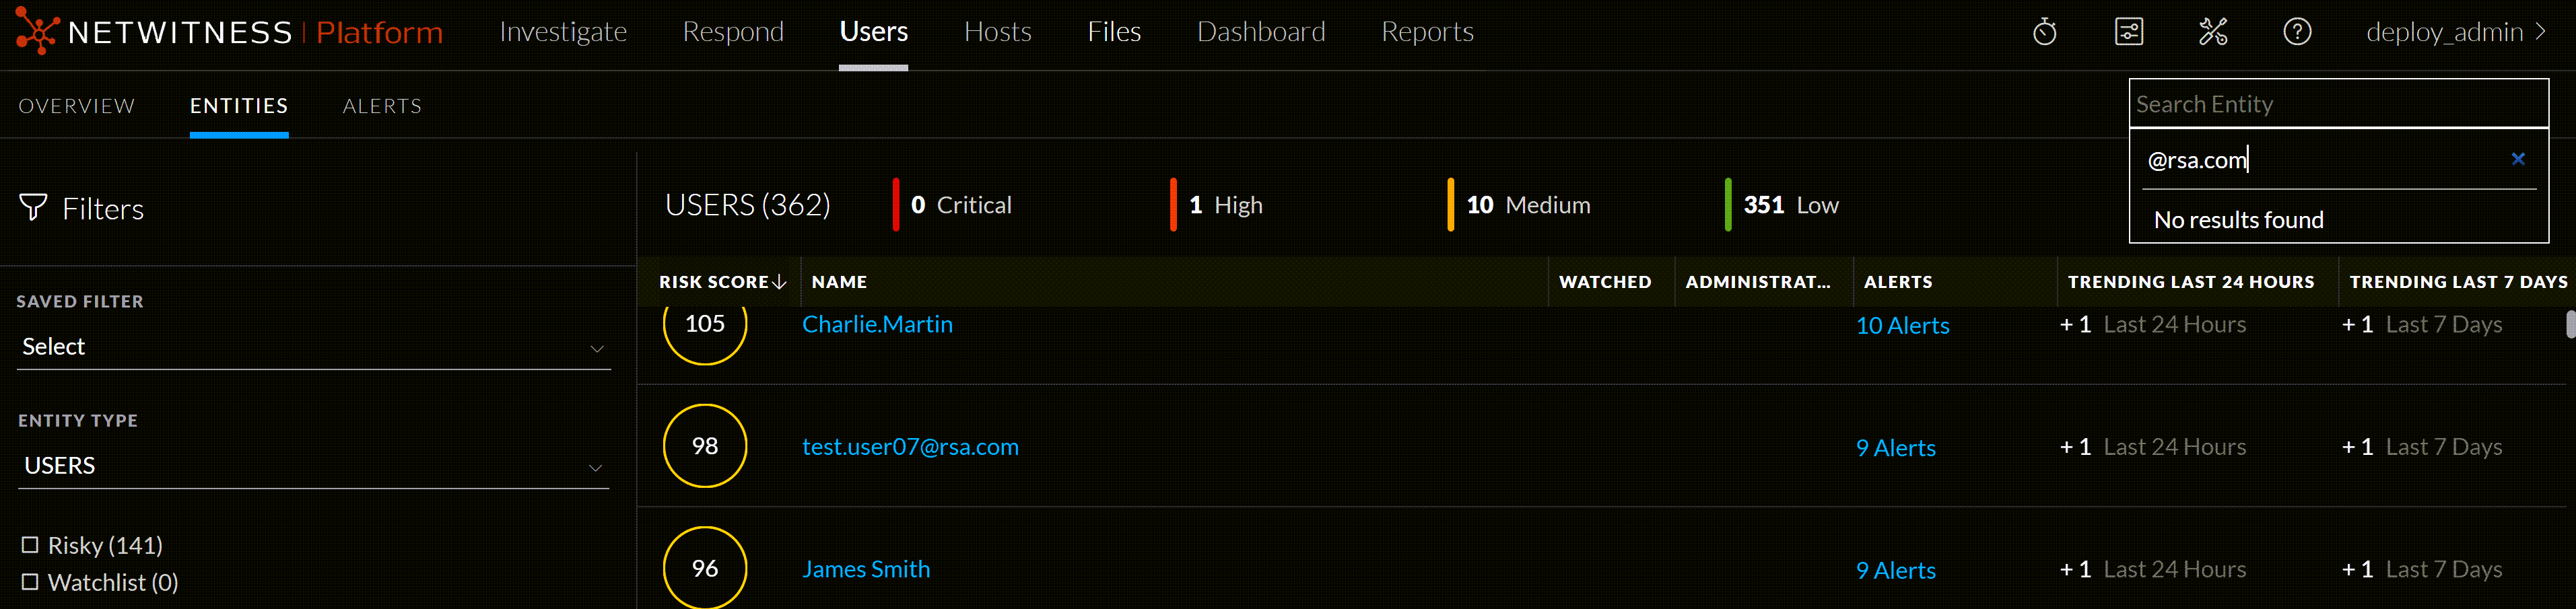Clear the entity search text
The width and height of the screenshot is (2576, 609).
2518,159
